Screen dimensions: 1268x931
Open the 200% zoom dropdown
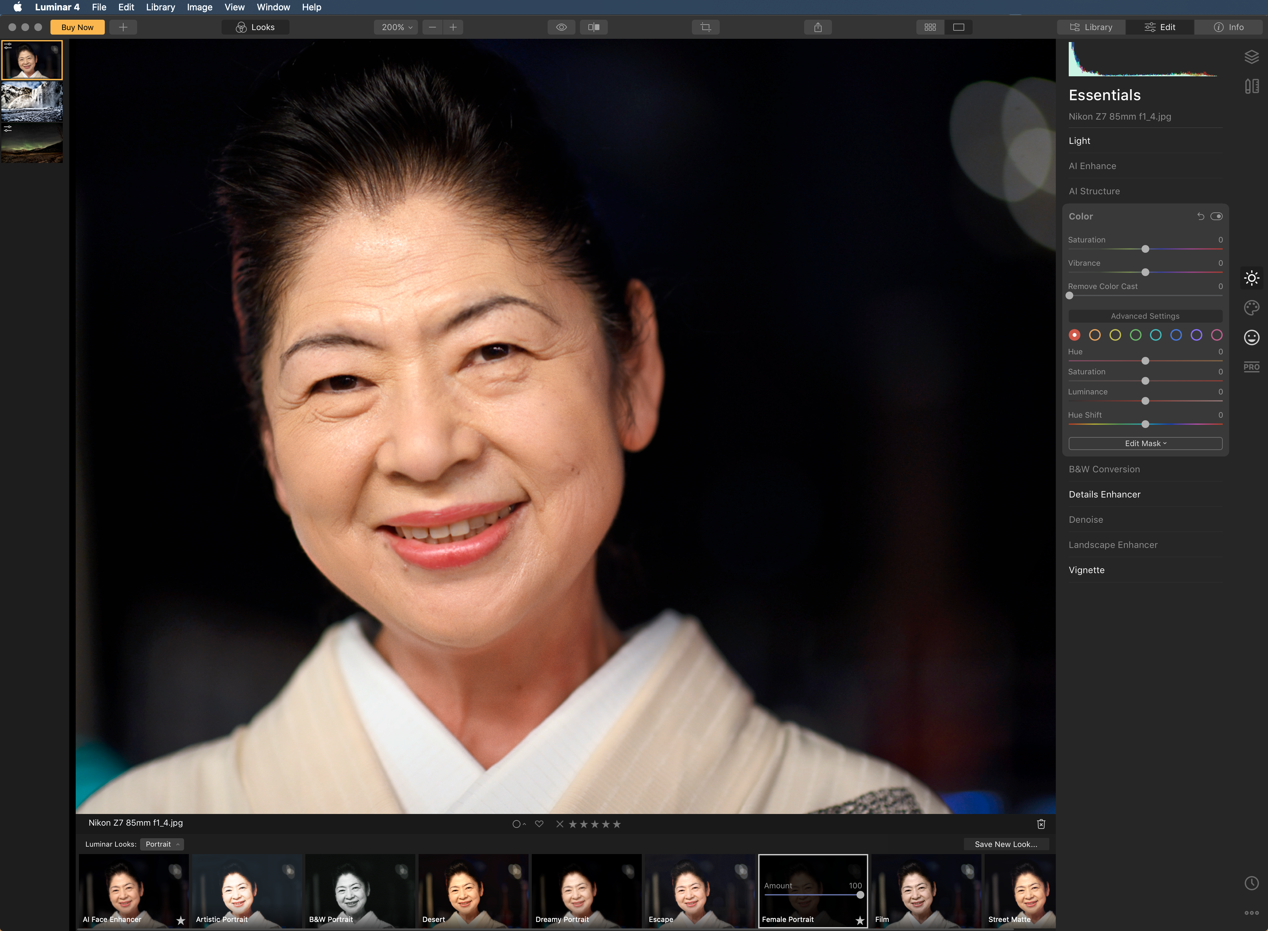[x=396, y=27]
